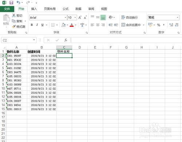The height and width of the screenshot is (142, 182).
Task: Click cell B1 创建时间
Action: [x=42, y=52]
